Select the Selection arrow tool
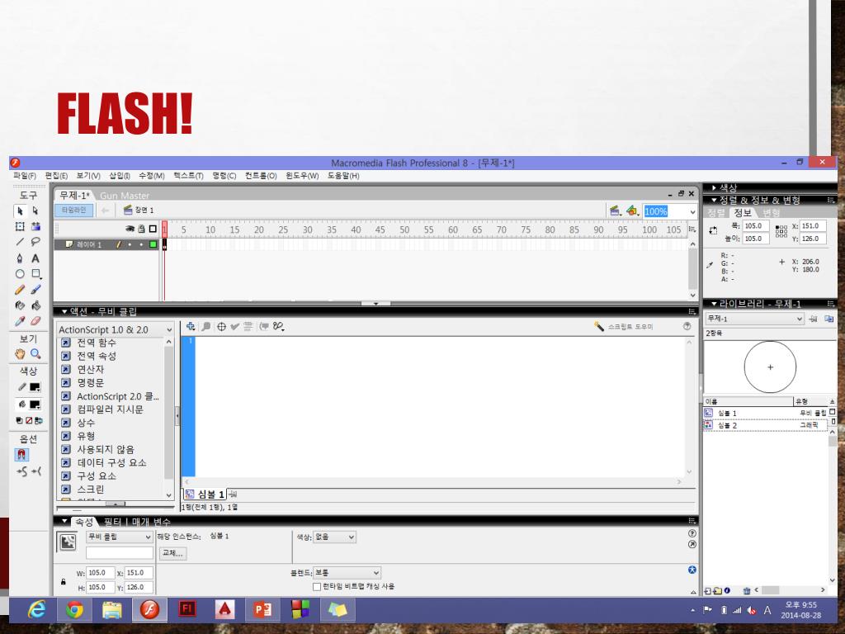Image resolution: width=845 pixels, height=634 pixels. coord(20,211)
